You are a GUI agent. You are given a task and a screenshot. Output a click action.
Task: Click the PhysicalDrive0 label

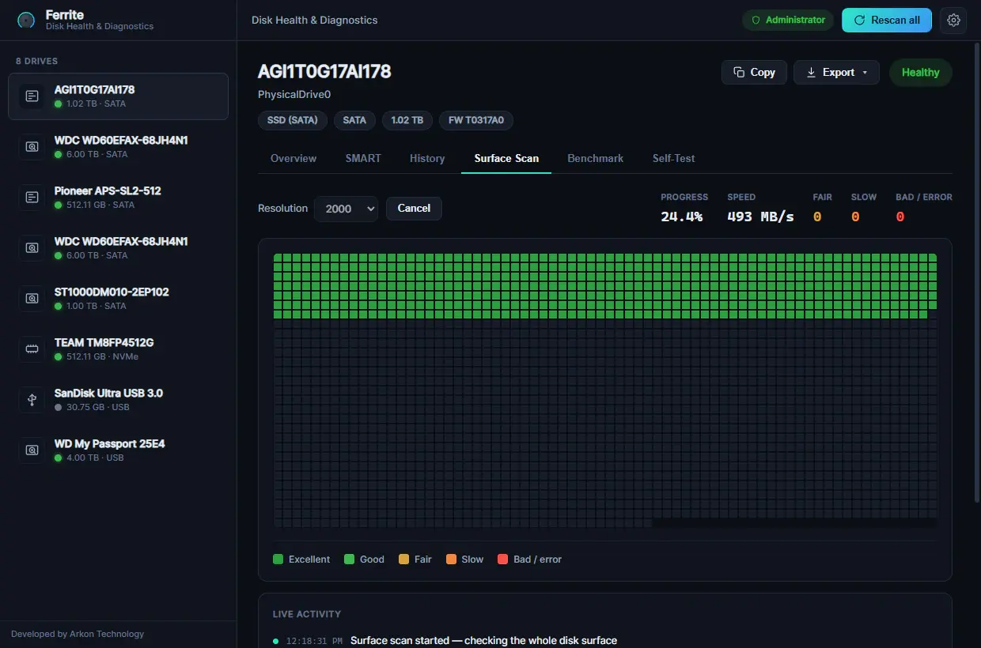[294, 95]
